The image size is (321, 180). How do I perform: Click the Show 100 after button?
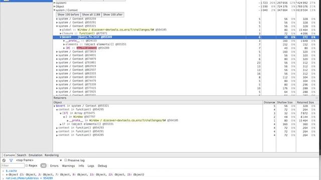pos(113,14)
